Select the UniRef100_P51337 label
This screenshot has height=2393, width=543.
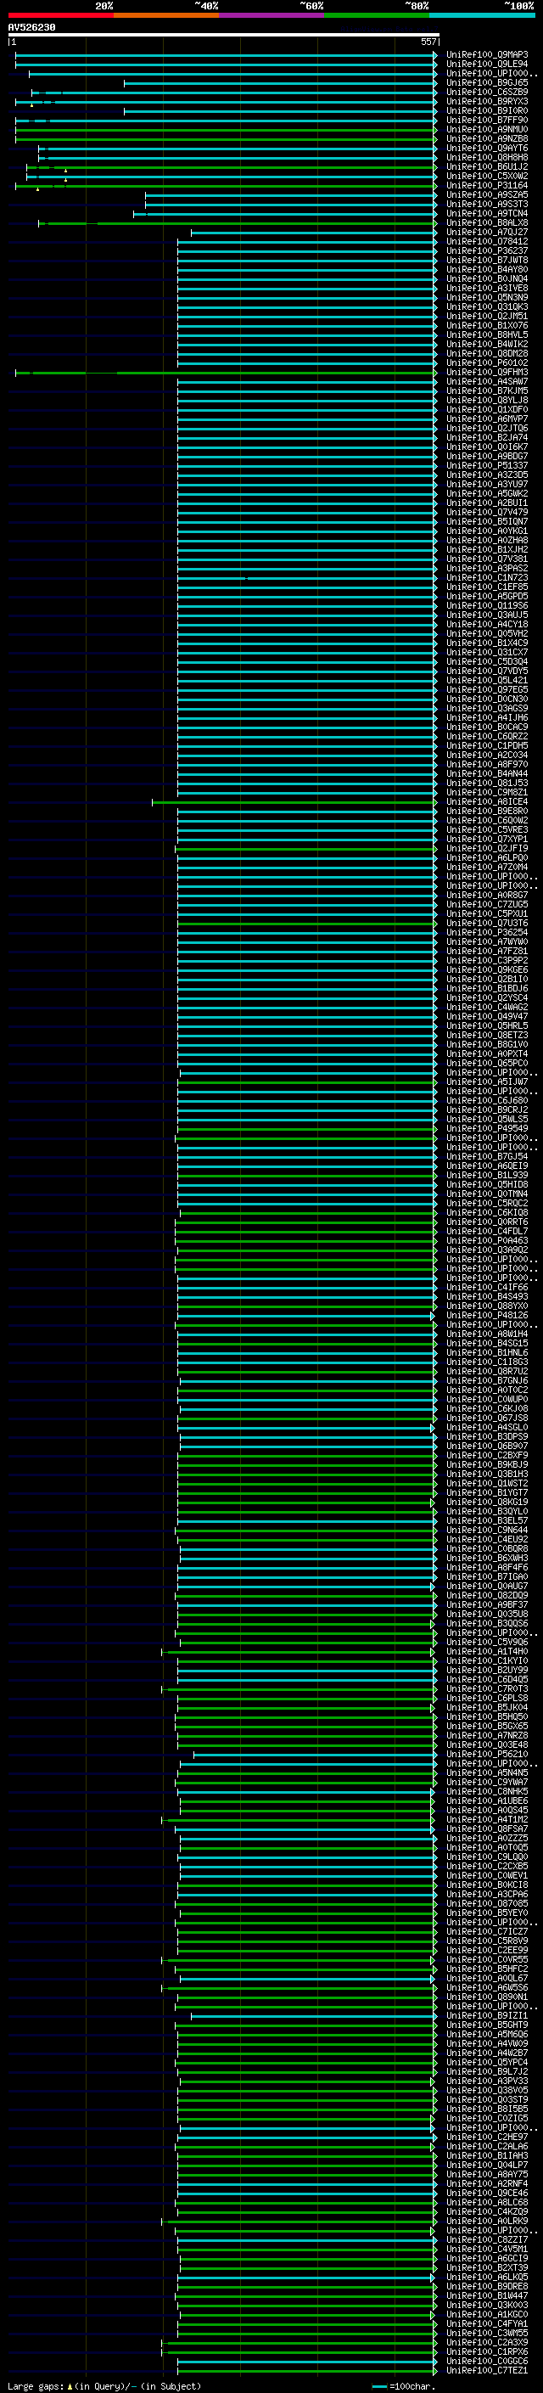486,465
